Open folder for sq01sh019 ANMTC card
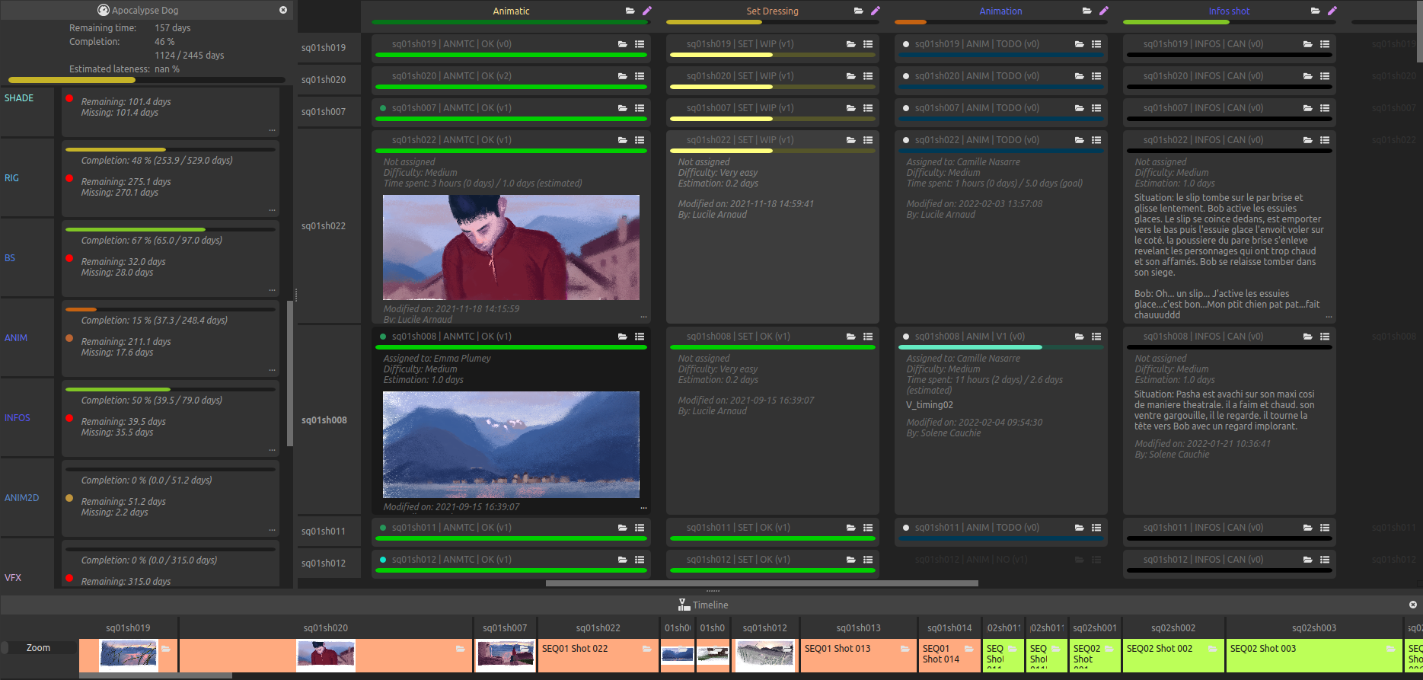 click(622, 44)
